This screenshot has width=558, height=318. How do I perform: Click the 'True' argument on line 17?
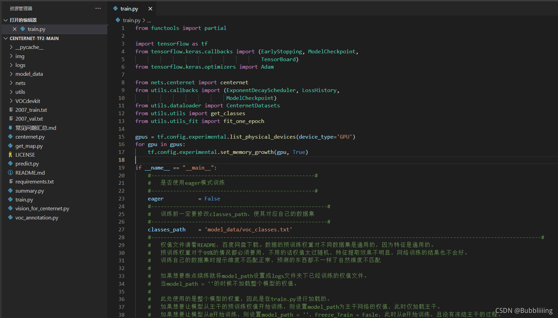[x=299, y=152]
